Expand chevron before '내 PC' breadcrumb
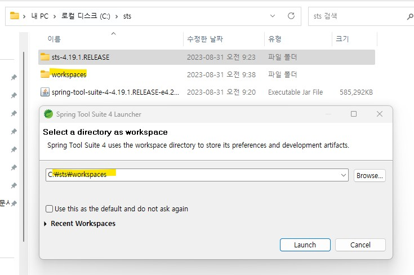The width and height of the screenshot is (414, 275). pyautogui.click(x=24, y=16)
